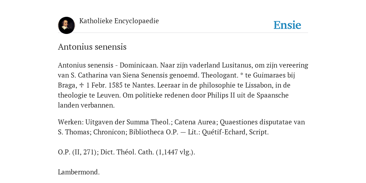Click the Katholieke Encyclopaedie source name
The image size is (366, 183).
pos(119,21)
